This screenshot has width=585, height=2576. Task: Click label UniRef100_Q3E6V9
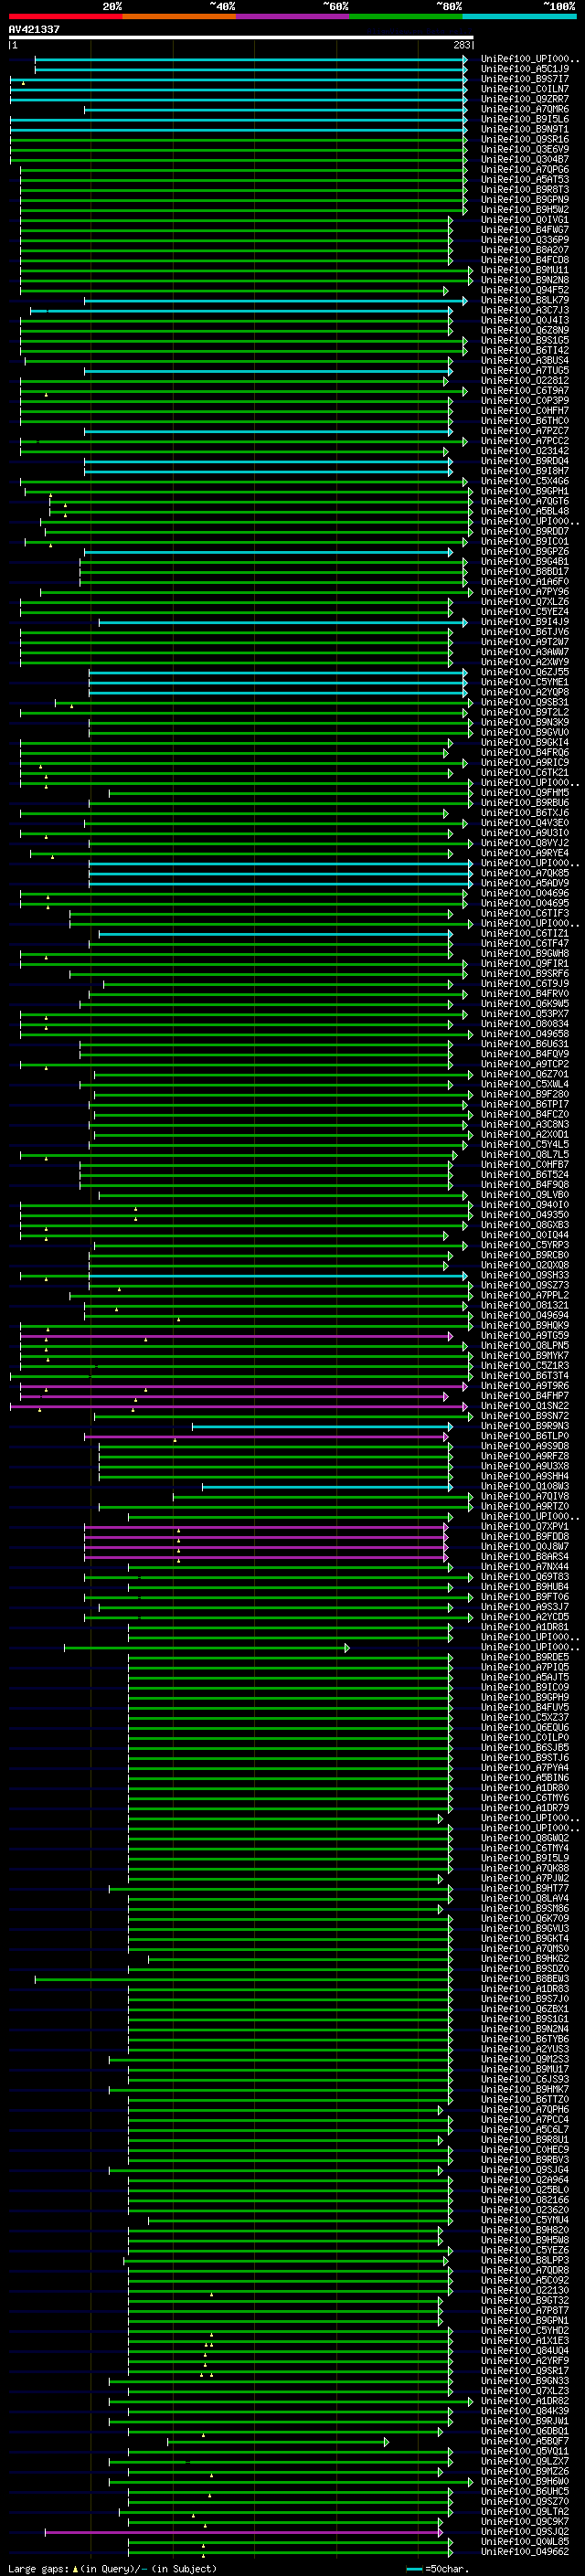[525, 149]
